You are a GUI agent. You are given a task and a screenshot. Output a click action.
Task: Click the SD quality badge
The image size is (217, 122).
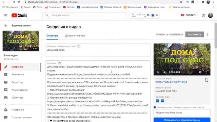(x=157, y=101)
